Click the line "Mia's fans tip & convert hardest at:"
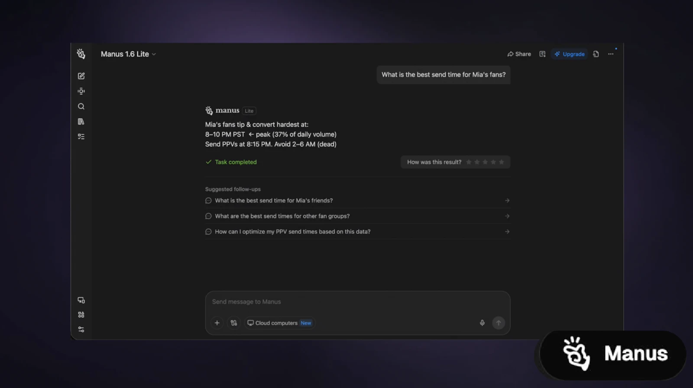The width and height of the screenshot is (693, 388). tap(257, 125)
